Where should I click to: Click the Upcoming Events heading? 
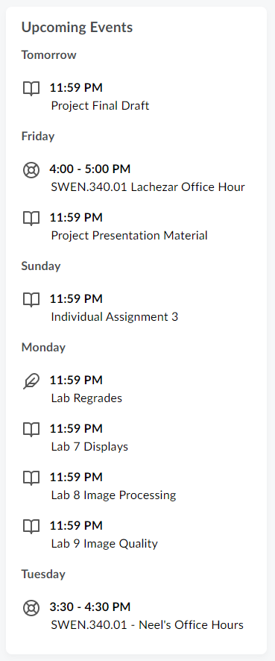(77, 28)
